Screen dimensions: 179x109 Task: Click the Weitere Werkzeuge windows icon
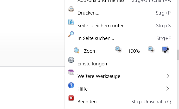(71, 72)
